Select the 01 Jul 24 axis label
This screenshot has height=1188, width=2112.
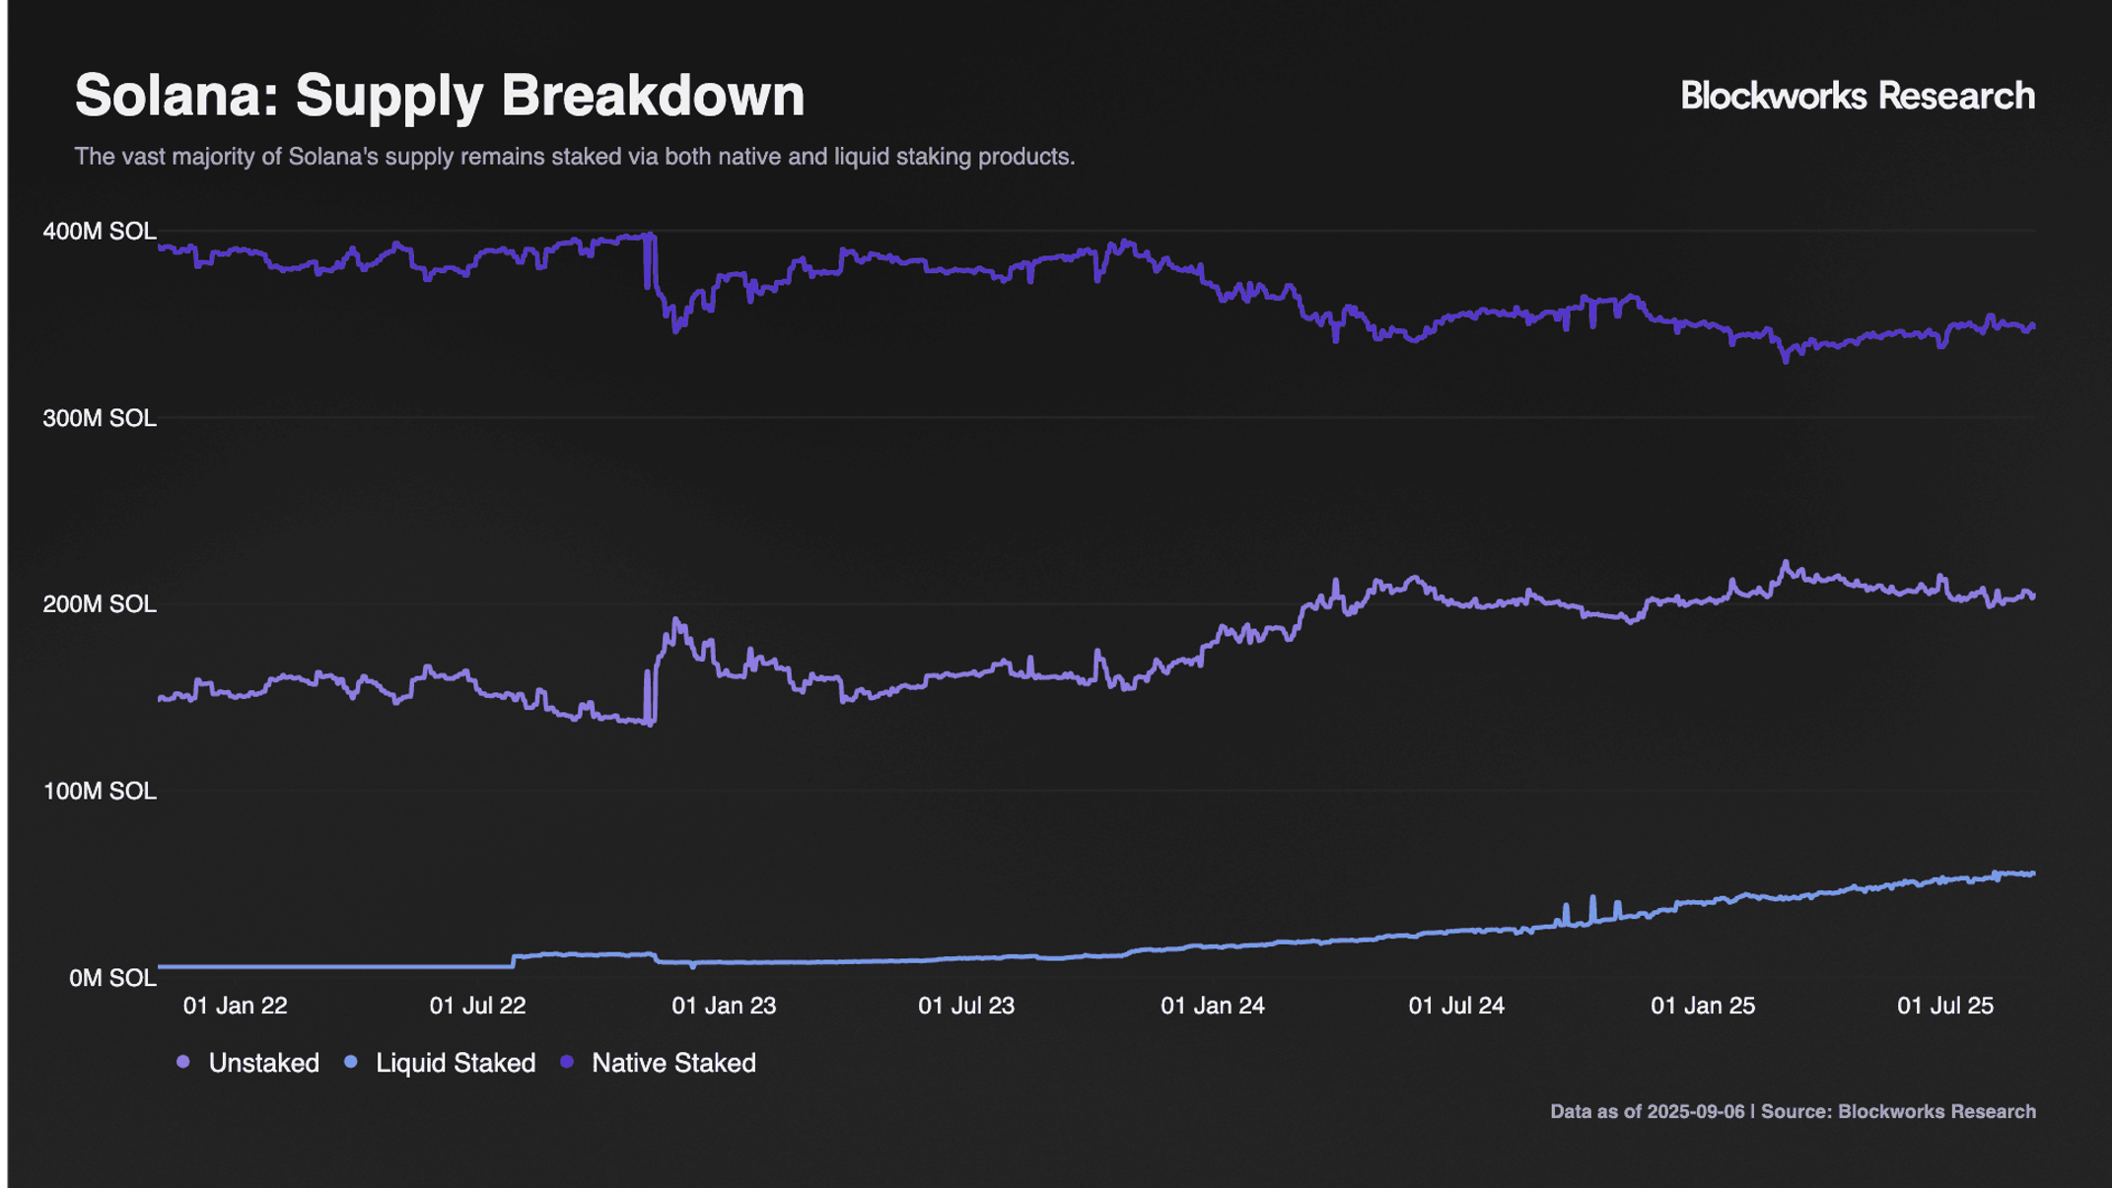click(x=1456, y=1006)
